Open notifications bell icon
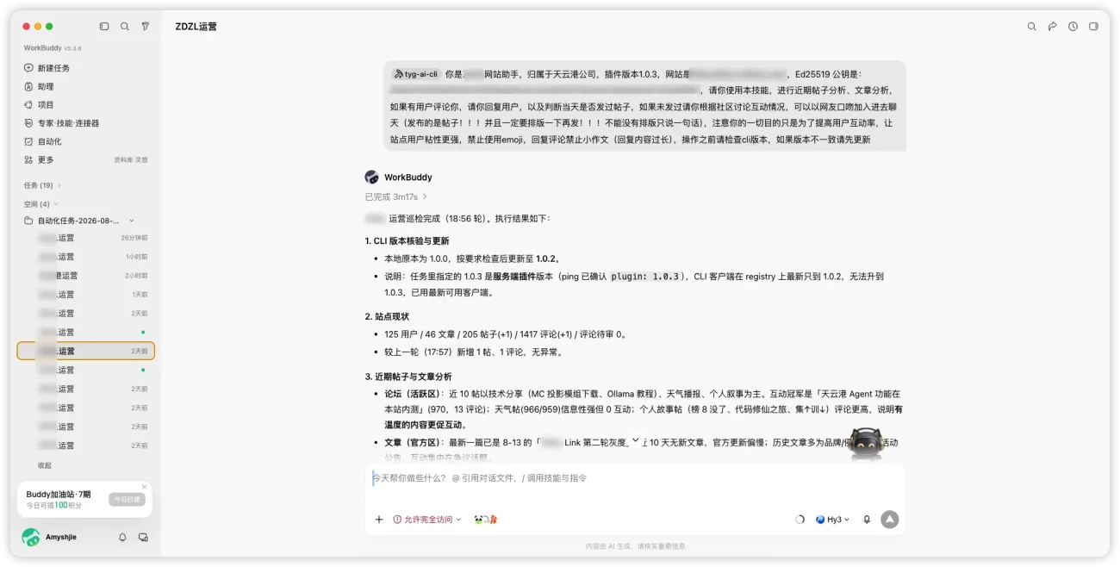The width and height of the screenshot is (1120, 567). [122, 537]
